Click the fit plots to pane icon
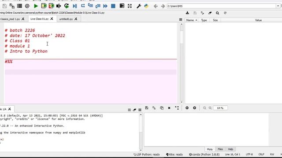Screen dimensions: 282x158 177,108
